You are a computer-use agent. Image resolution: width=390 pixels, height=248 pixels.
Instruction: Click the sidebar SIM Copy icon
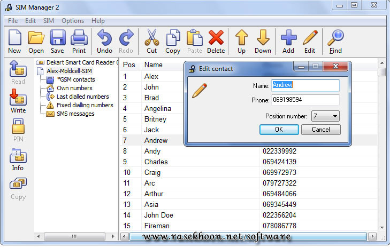coord(18,188)
